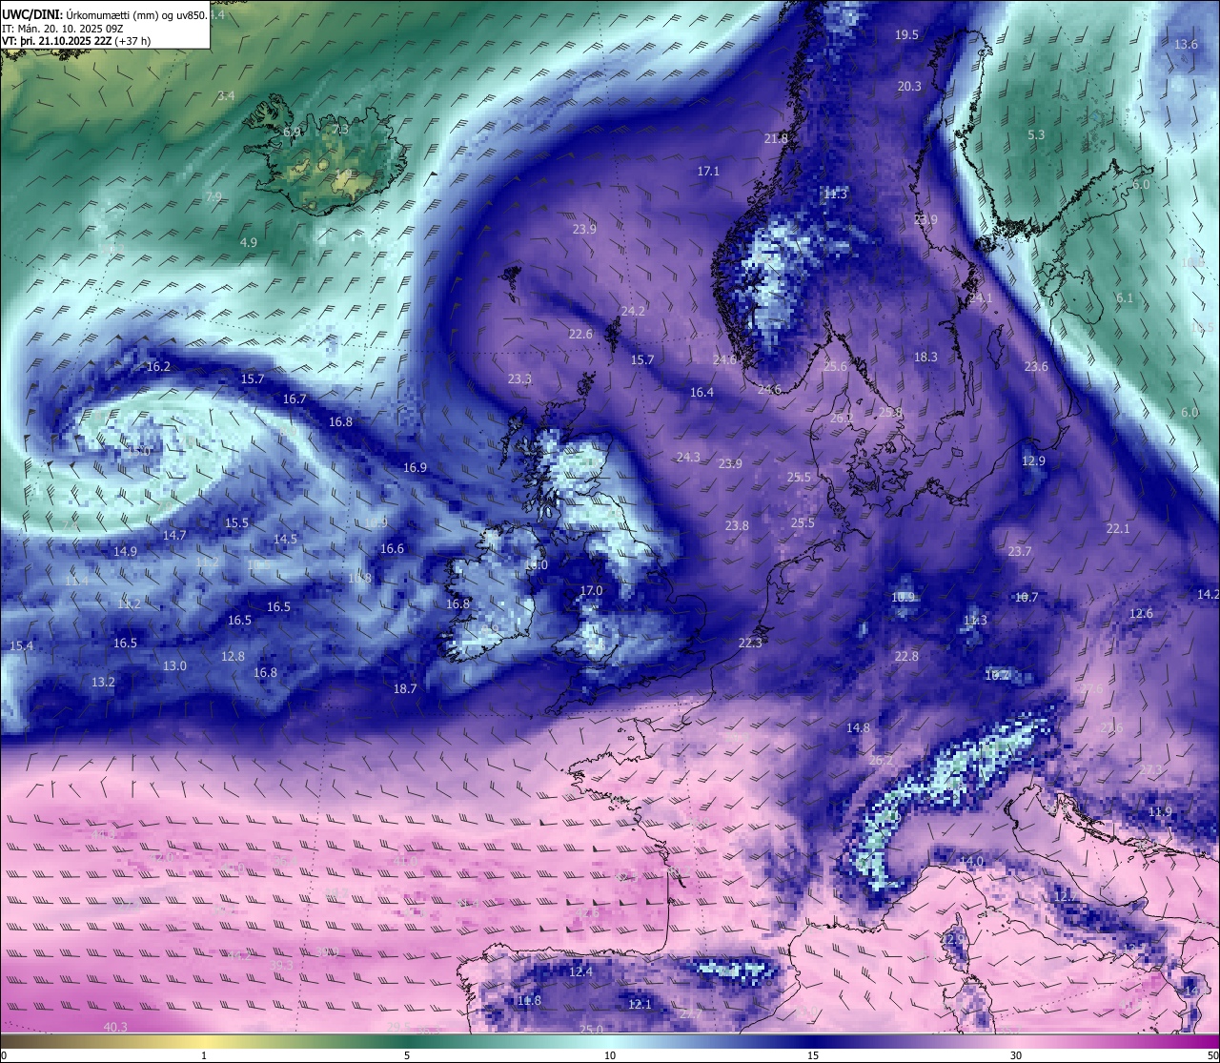Screen dimensions: 1220x1063
Task: Click the UWC/DINI Úrkomumætti title line
Action: pos(104,15)
